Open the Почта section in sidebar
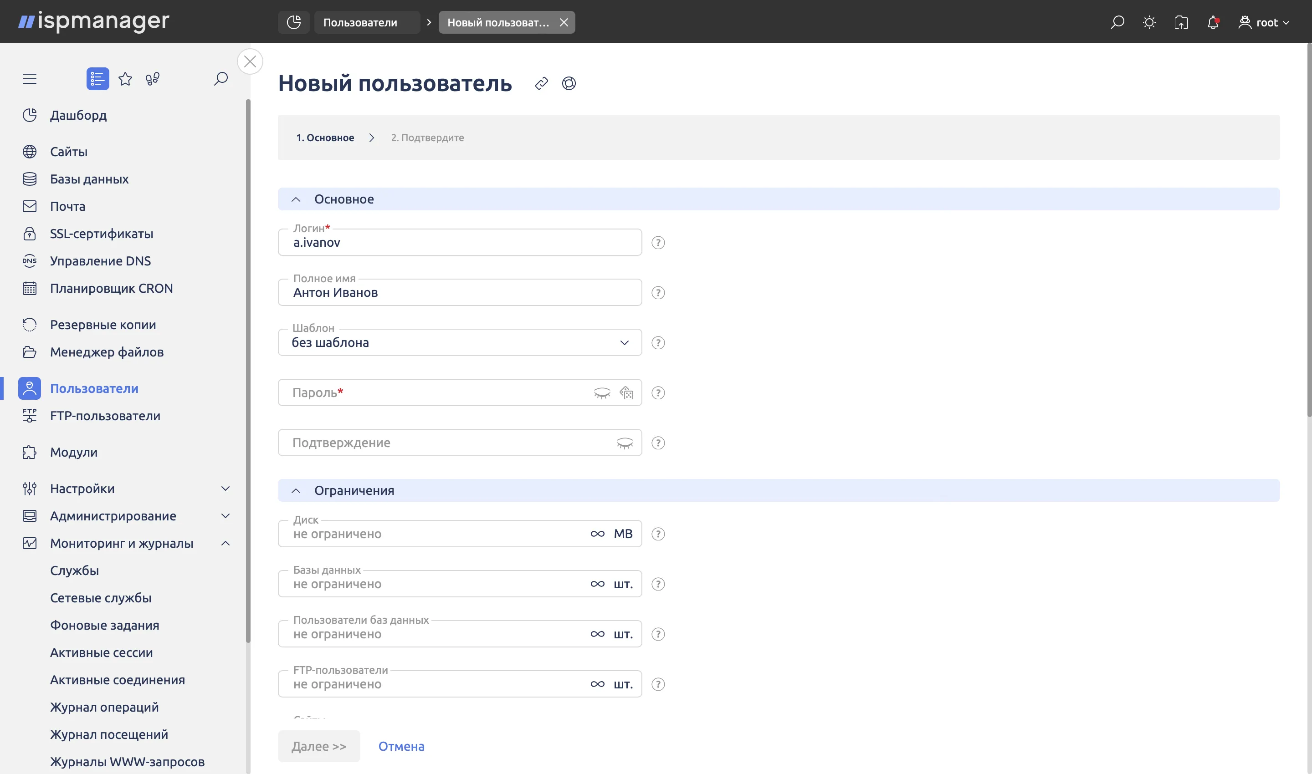 (x=67, y=206)
